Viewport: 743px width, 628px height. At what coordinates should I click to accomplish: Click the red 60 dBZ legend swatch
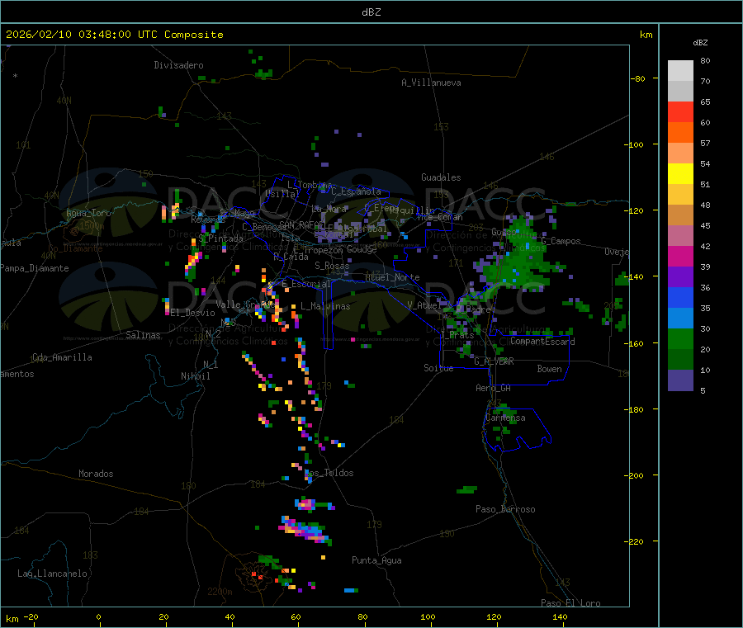coord(680,111)
